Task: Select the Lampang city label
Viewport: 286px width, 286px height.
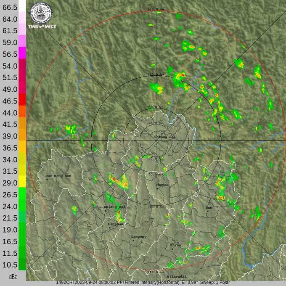Action: coord(138,237)
